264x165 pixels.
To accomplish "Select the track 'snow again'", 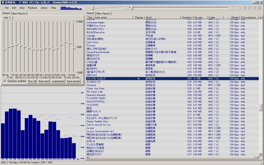I will click(x=172, y=115).
